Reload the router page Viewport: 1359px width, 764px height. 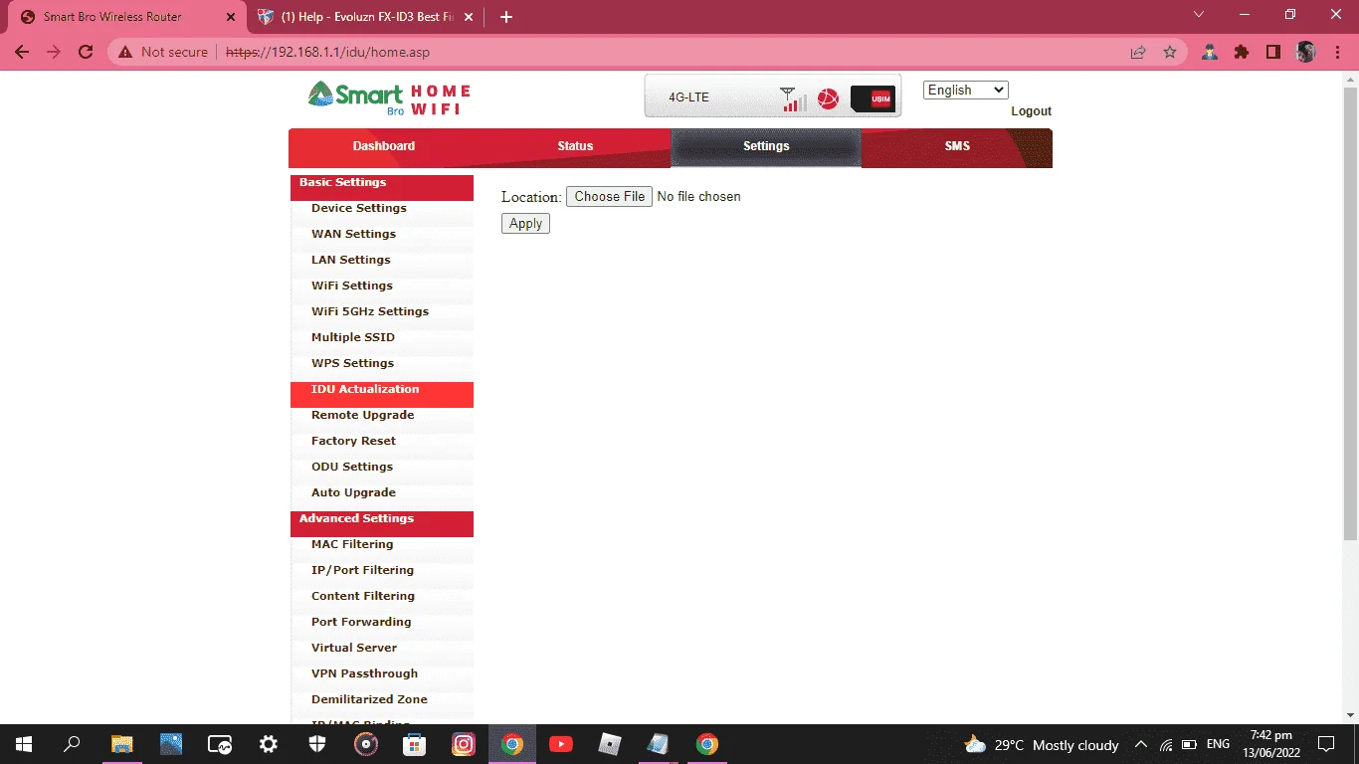[x=86, y=52]
